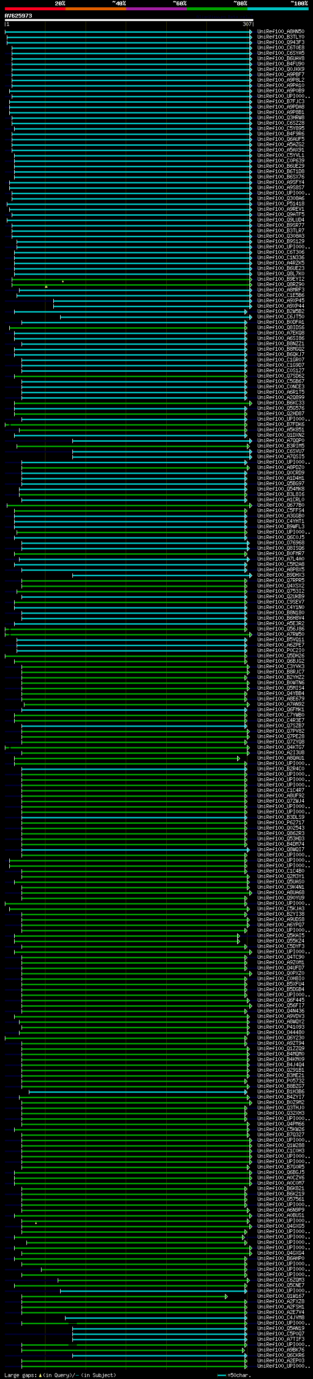
Task: Click the yellow Large gaps legend triangle
Action: click(x=40, y=1375)
